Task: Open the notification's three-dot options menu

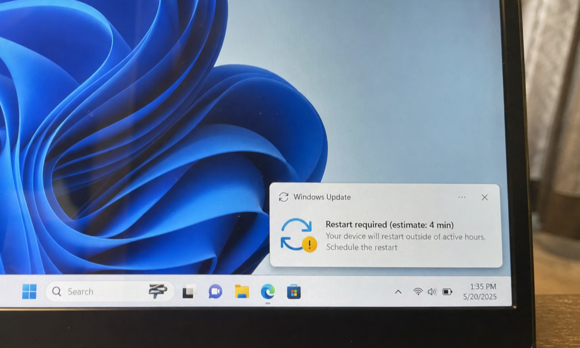Action: 462,197
